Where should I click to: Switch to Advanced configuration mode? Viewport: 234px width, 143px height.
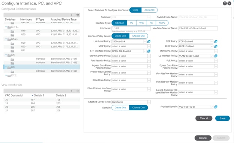coord(149,10)
